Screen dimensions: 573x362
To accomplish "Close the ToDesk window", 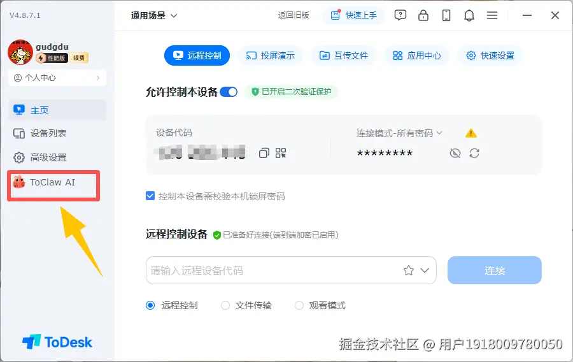I will [555, 15].
